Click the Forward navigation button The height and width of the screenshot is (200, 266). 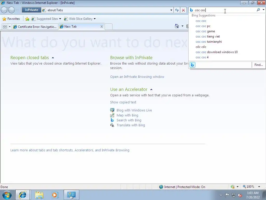tap(11, 10)
